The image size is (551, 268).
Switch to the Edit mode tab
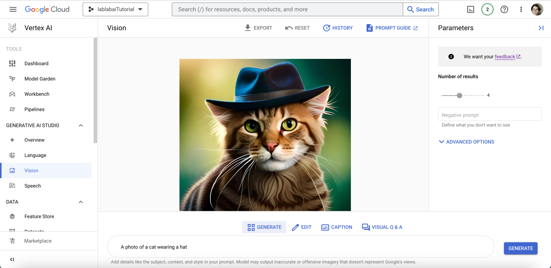(x=302, y=227)
